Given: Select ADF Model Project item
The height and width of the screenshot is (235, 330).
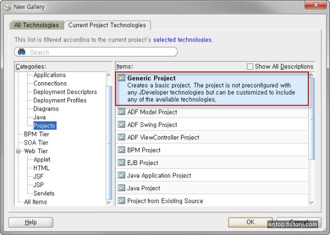Looking at the screenshot, I should (212, 112).
